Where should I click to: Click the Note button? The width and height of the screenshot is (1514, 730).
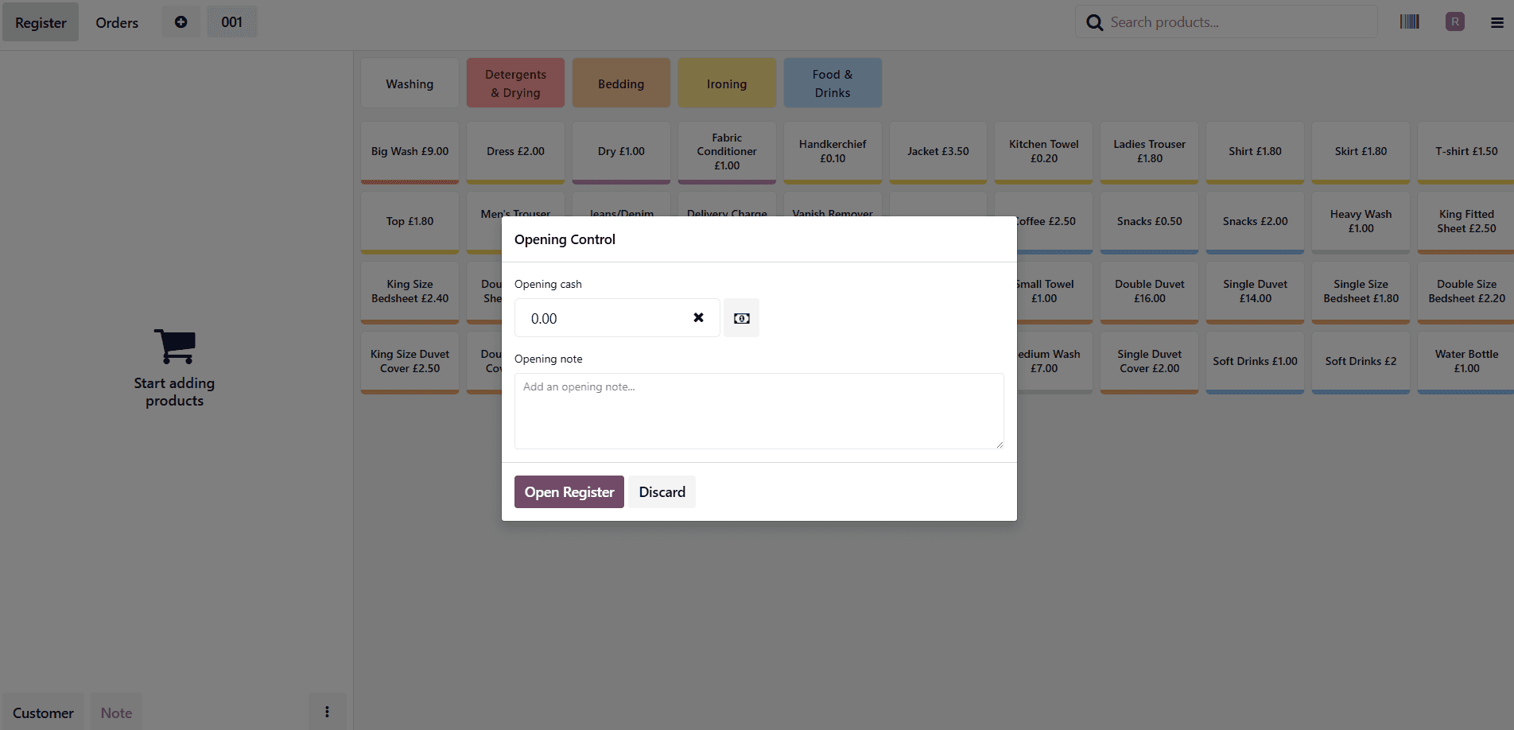click(116, 713)
